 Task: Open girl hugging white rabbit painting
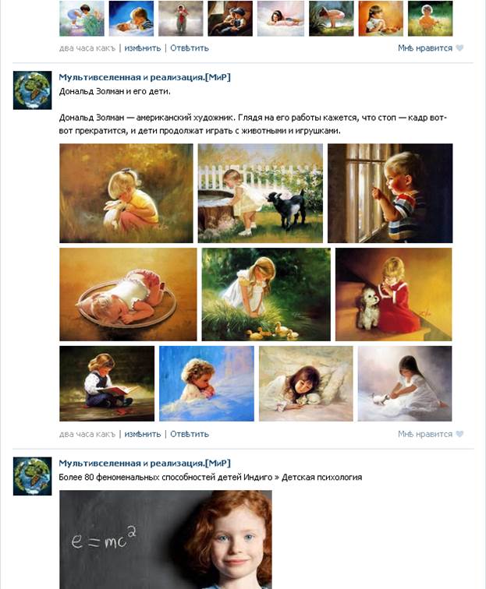(126, 193)
